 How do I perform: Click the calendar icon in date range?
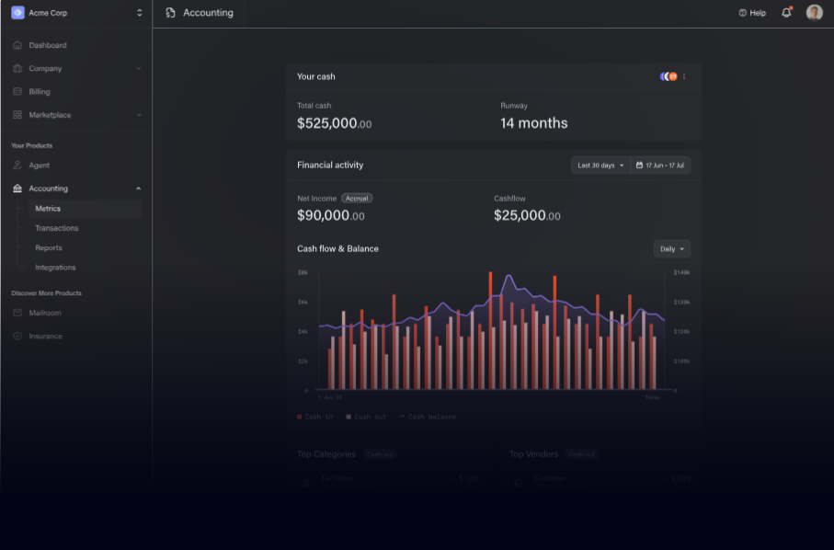click(639, 166)
